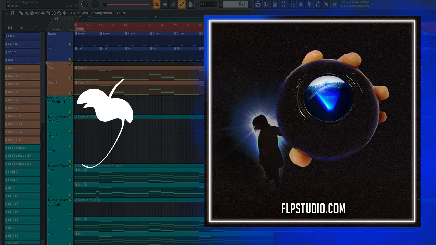Select the Slip tool in playlist toolbar
436x245 pixels.
click(43, 13)
